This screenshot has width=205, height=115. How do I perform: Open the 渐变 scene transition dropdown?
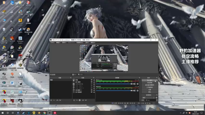148,98
